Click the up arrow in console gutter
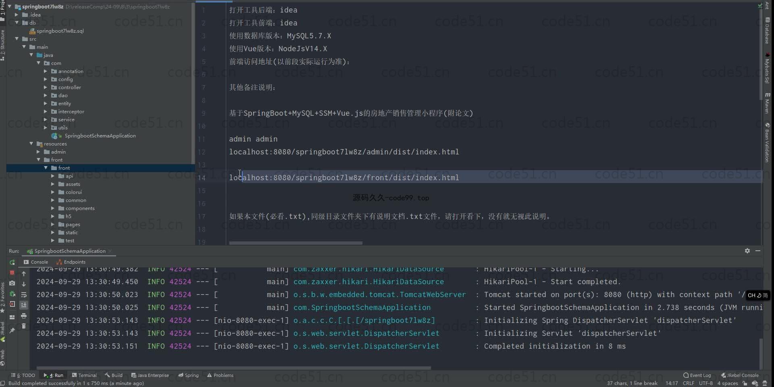 click(x=24, y=274)
